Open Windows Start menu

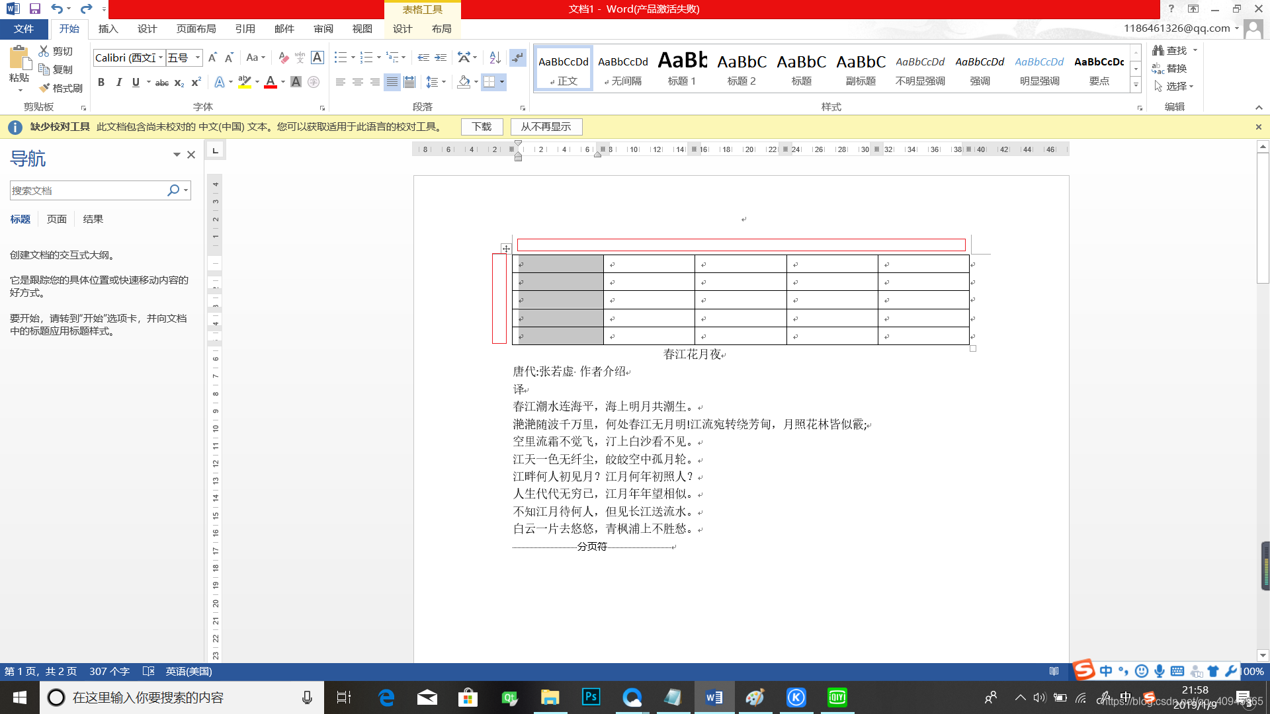pyautogui.click(x=20, y=697)
